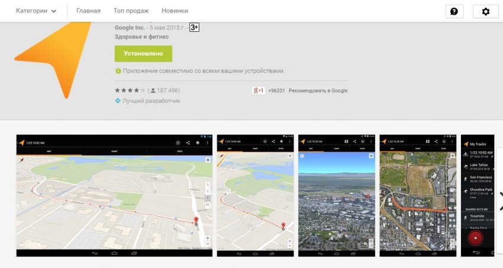Open the settings gear menu

pos(485,11)
